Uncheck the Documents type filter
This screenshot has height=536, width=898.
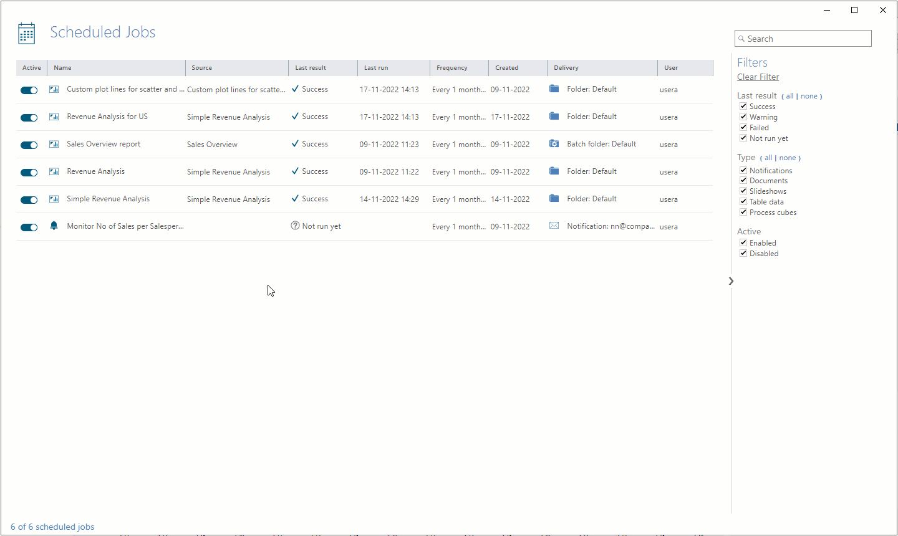pos(743,180)
